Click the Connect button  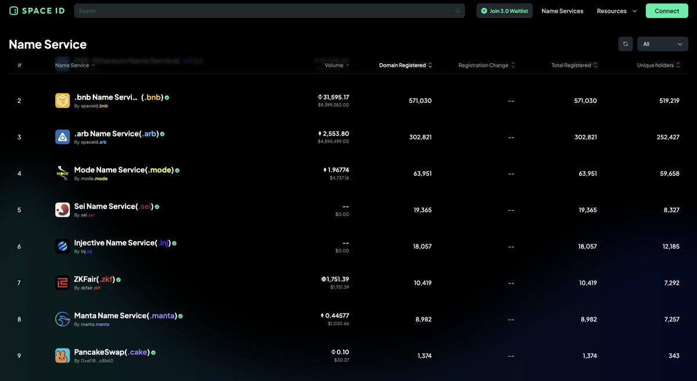tap(667, 11)
